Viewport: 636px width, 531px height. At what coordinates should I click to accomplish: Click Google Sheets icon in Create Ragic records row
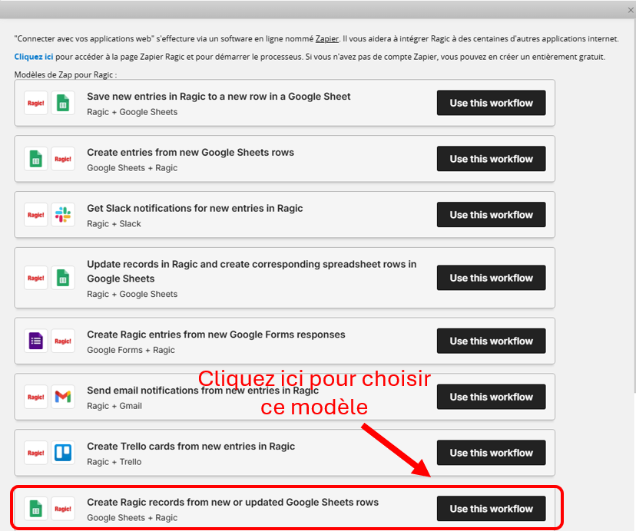(35, 509)
